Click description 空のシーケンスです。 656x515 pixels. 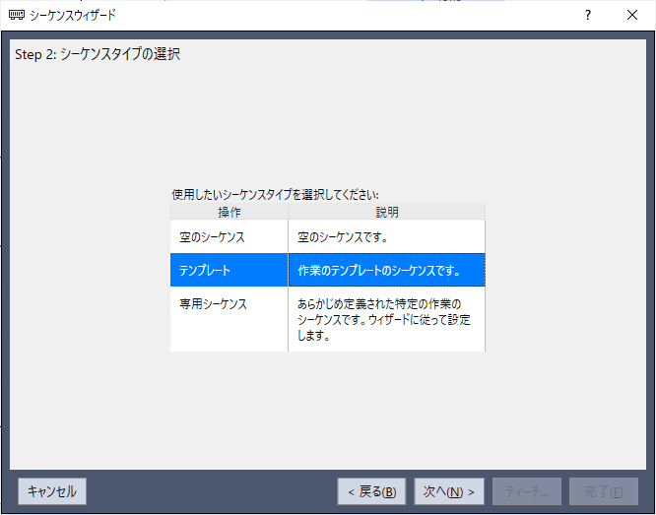click(x=386, y=237)
